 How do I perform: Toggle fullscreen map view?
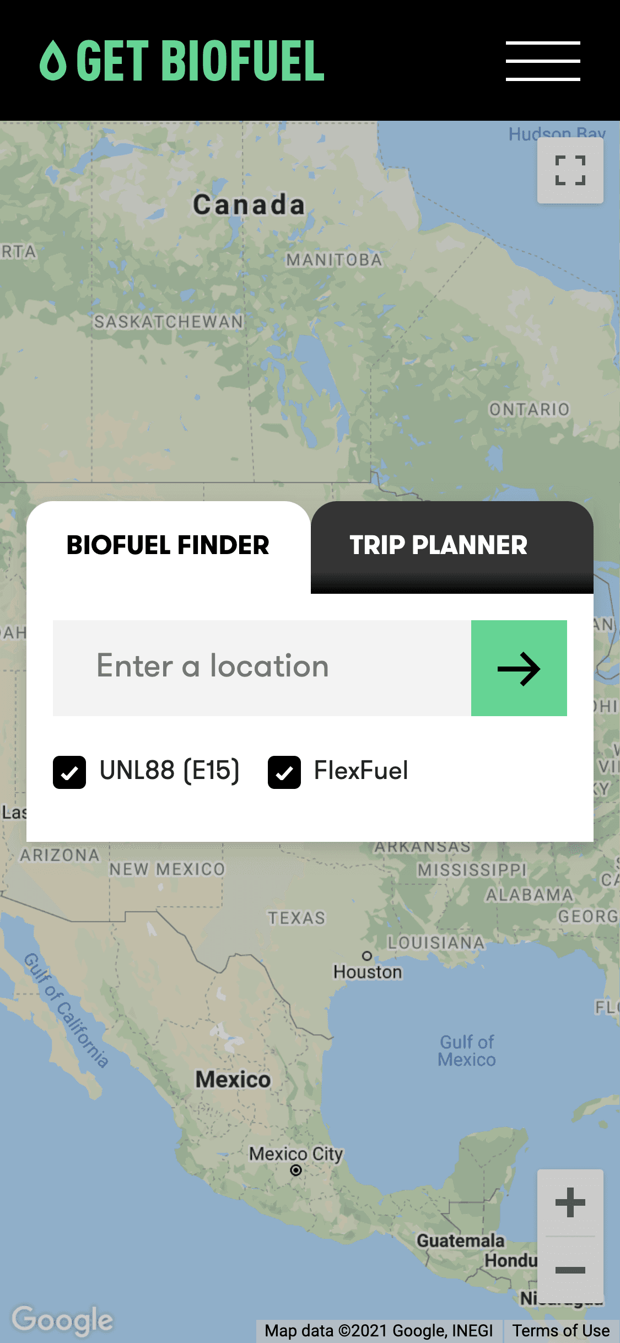(570, 170)
